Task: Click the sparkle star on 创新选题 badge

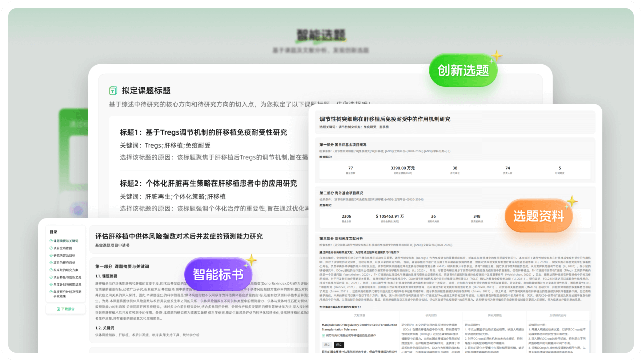Action: tap(496, 56)
